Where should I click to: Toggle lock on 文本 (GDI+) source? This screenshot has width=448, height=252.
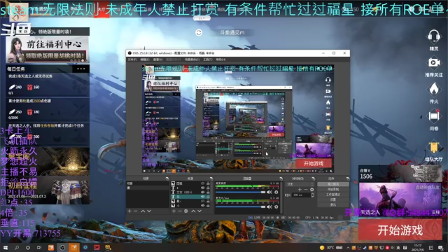pyautogui.click(x=208, y=192)
